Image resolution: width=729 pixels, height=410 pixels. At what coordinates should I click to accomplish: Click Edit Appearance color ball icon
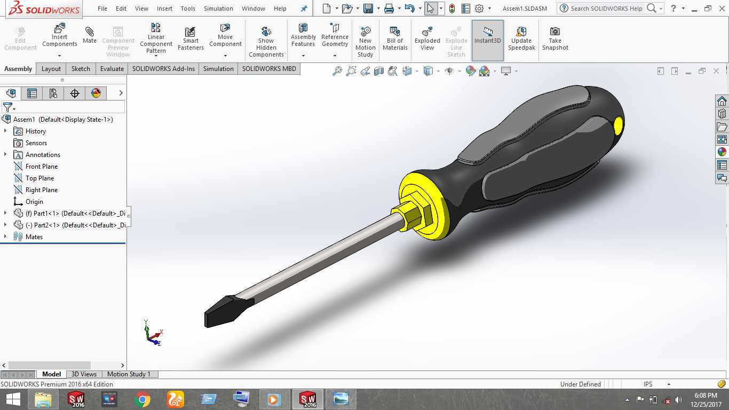[471, 71]
